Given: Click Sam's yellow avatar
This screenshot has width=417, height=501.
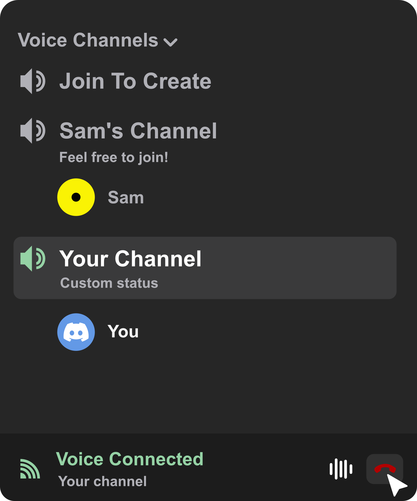Looking at the screenshot, I should (76, 197).
